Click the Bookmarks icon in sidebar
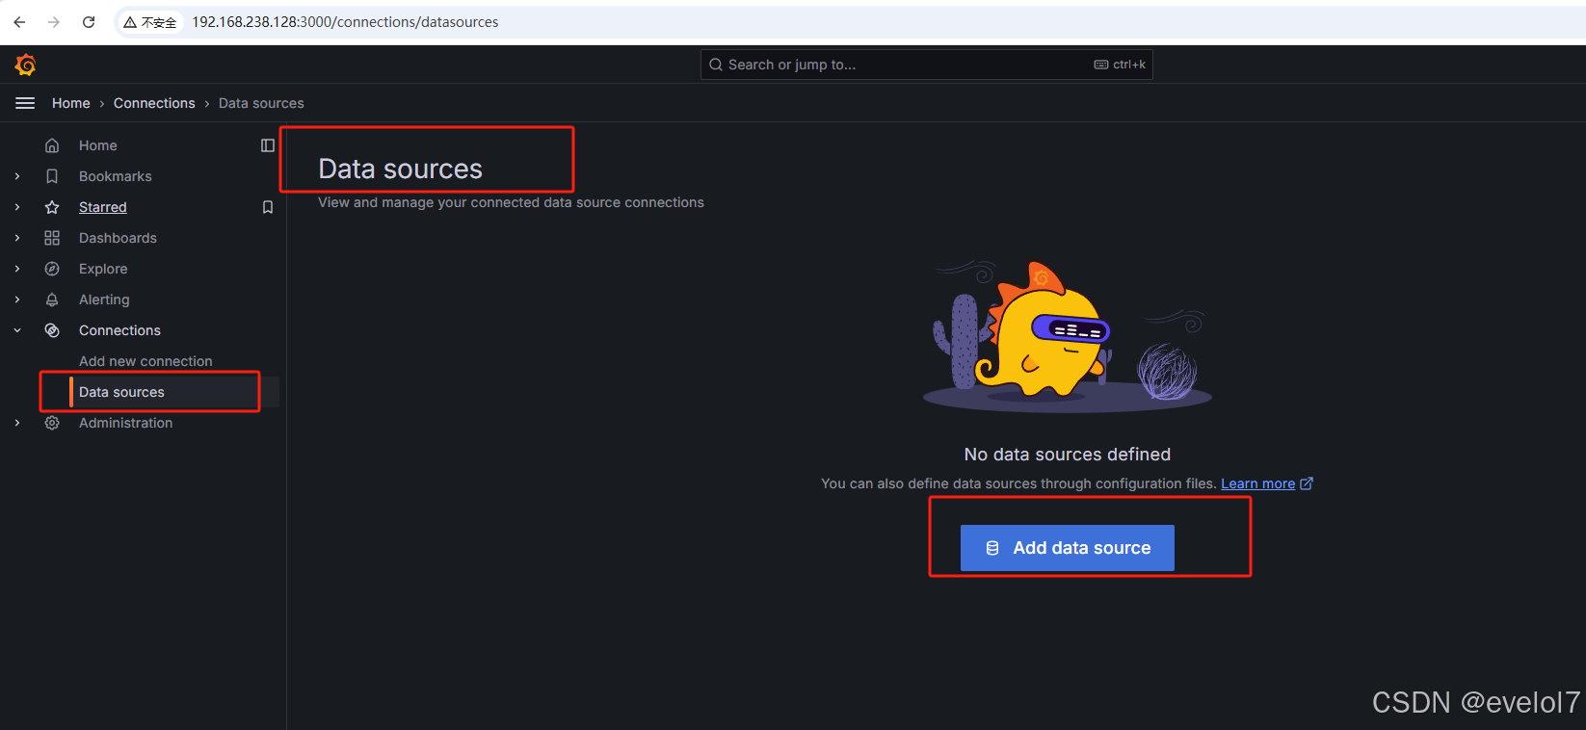Image resolution: width=1586 pixels, height=730 pixels. click(x=52, y=176)
